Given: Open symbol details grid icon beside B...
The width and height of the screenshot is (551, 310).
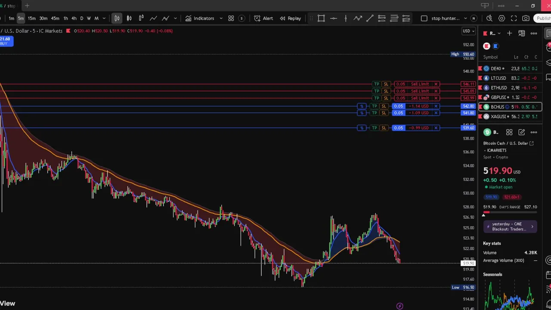Looking at the screenshot, I should point(509,132).
